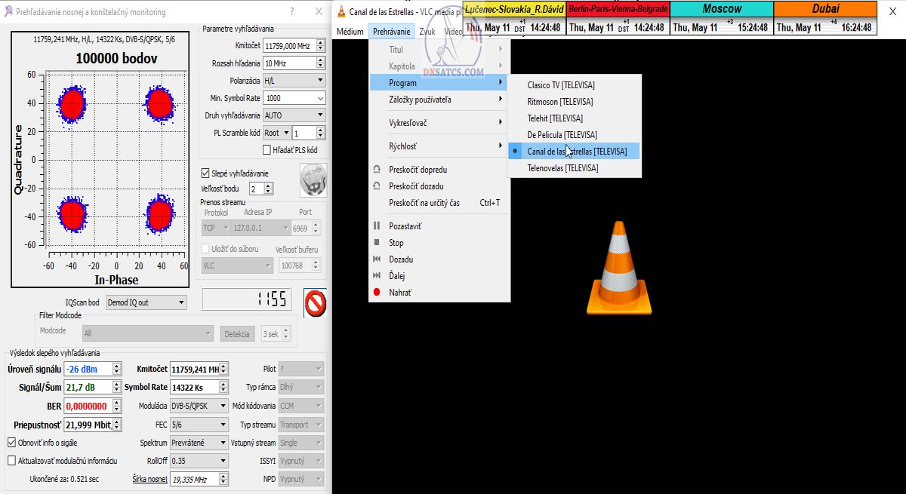Open the IQScan bod Demod IQ out dropdown

[x=146, y=302]
